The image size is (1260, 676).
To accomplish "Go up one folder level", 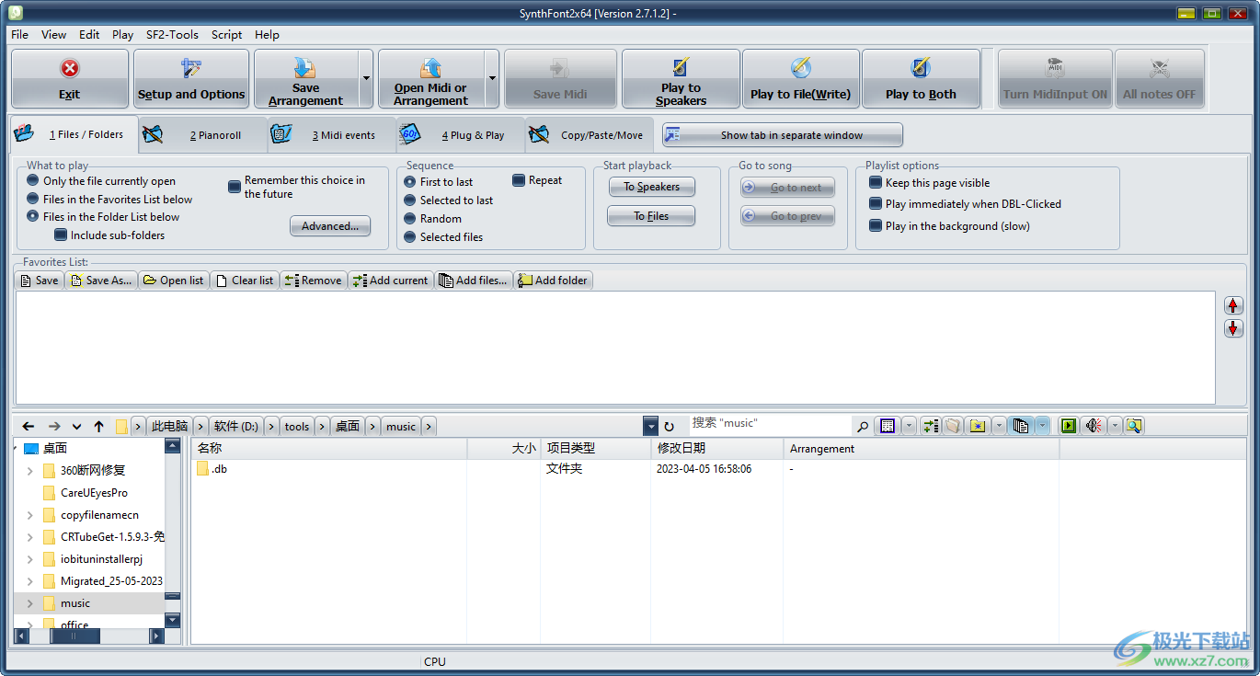I will tap(98, 426).
